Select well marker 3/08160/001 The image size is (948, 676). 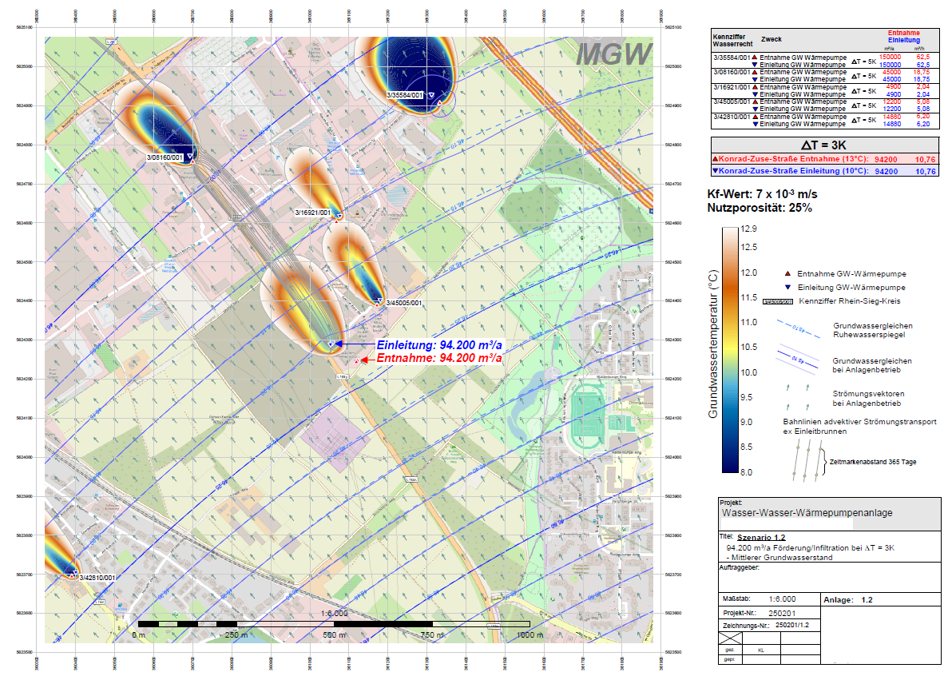coord(192,161)
